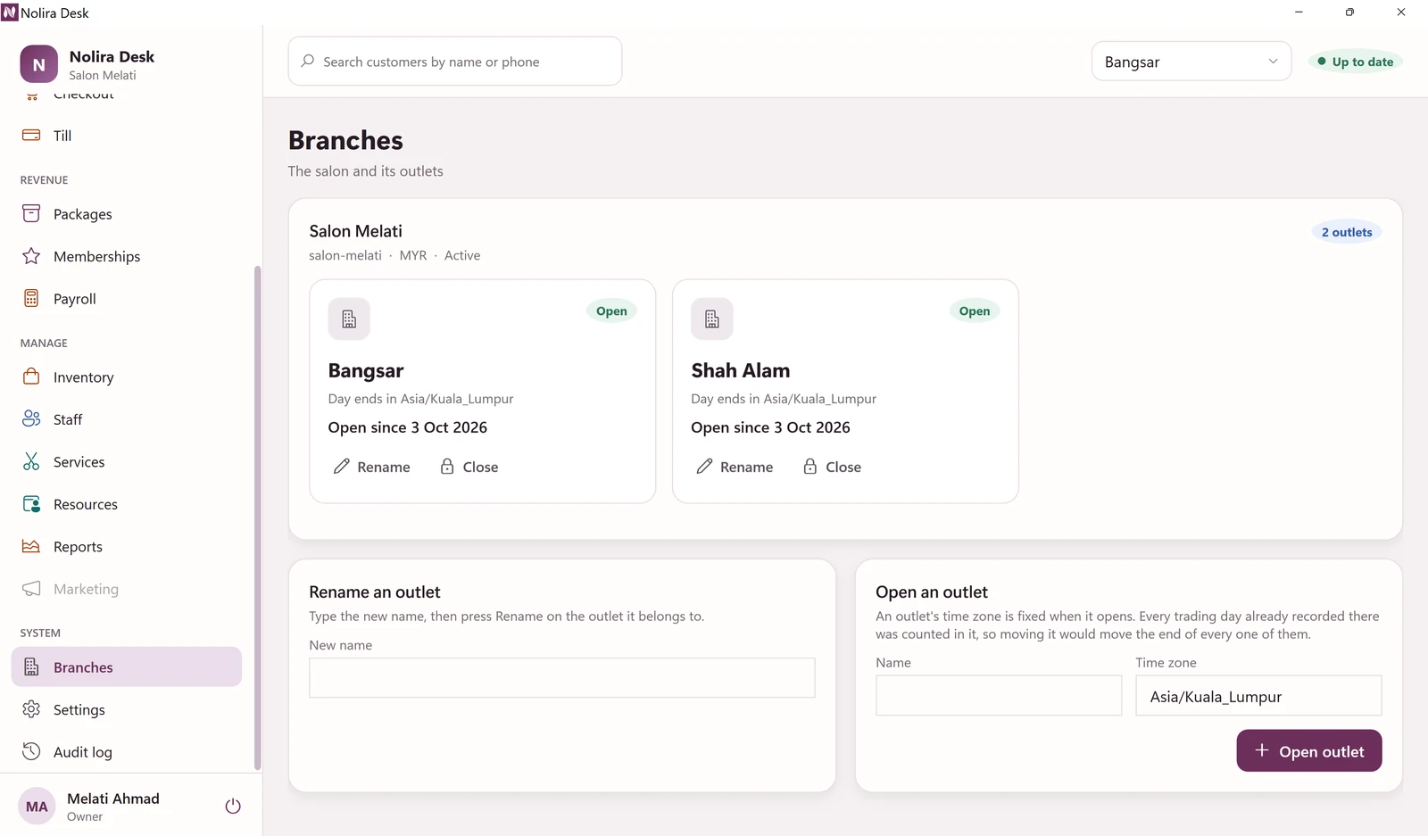The image size is (1428, 836).
Task: Click the Memberships star icon
Action: (31, 256)
